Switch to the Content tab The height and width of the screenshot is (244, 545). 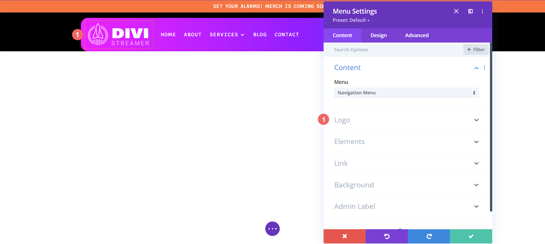[342, 35]
